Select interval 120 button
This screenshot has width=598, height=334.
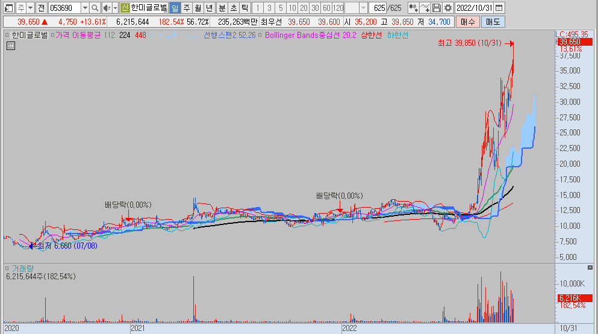338,8
